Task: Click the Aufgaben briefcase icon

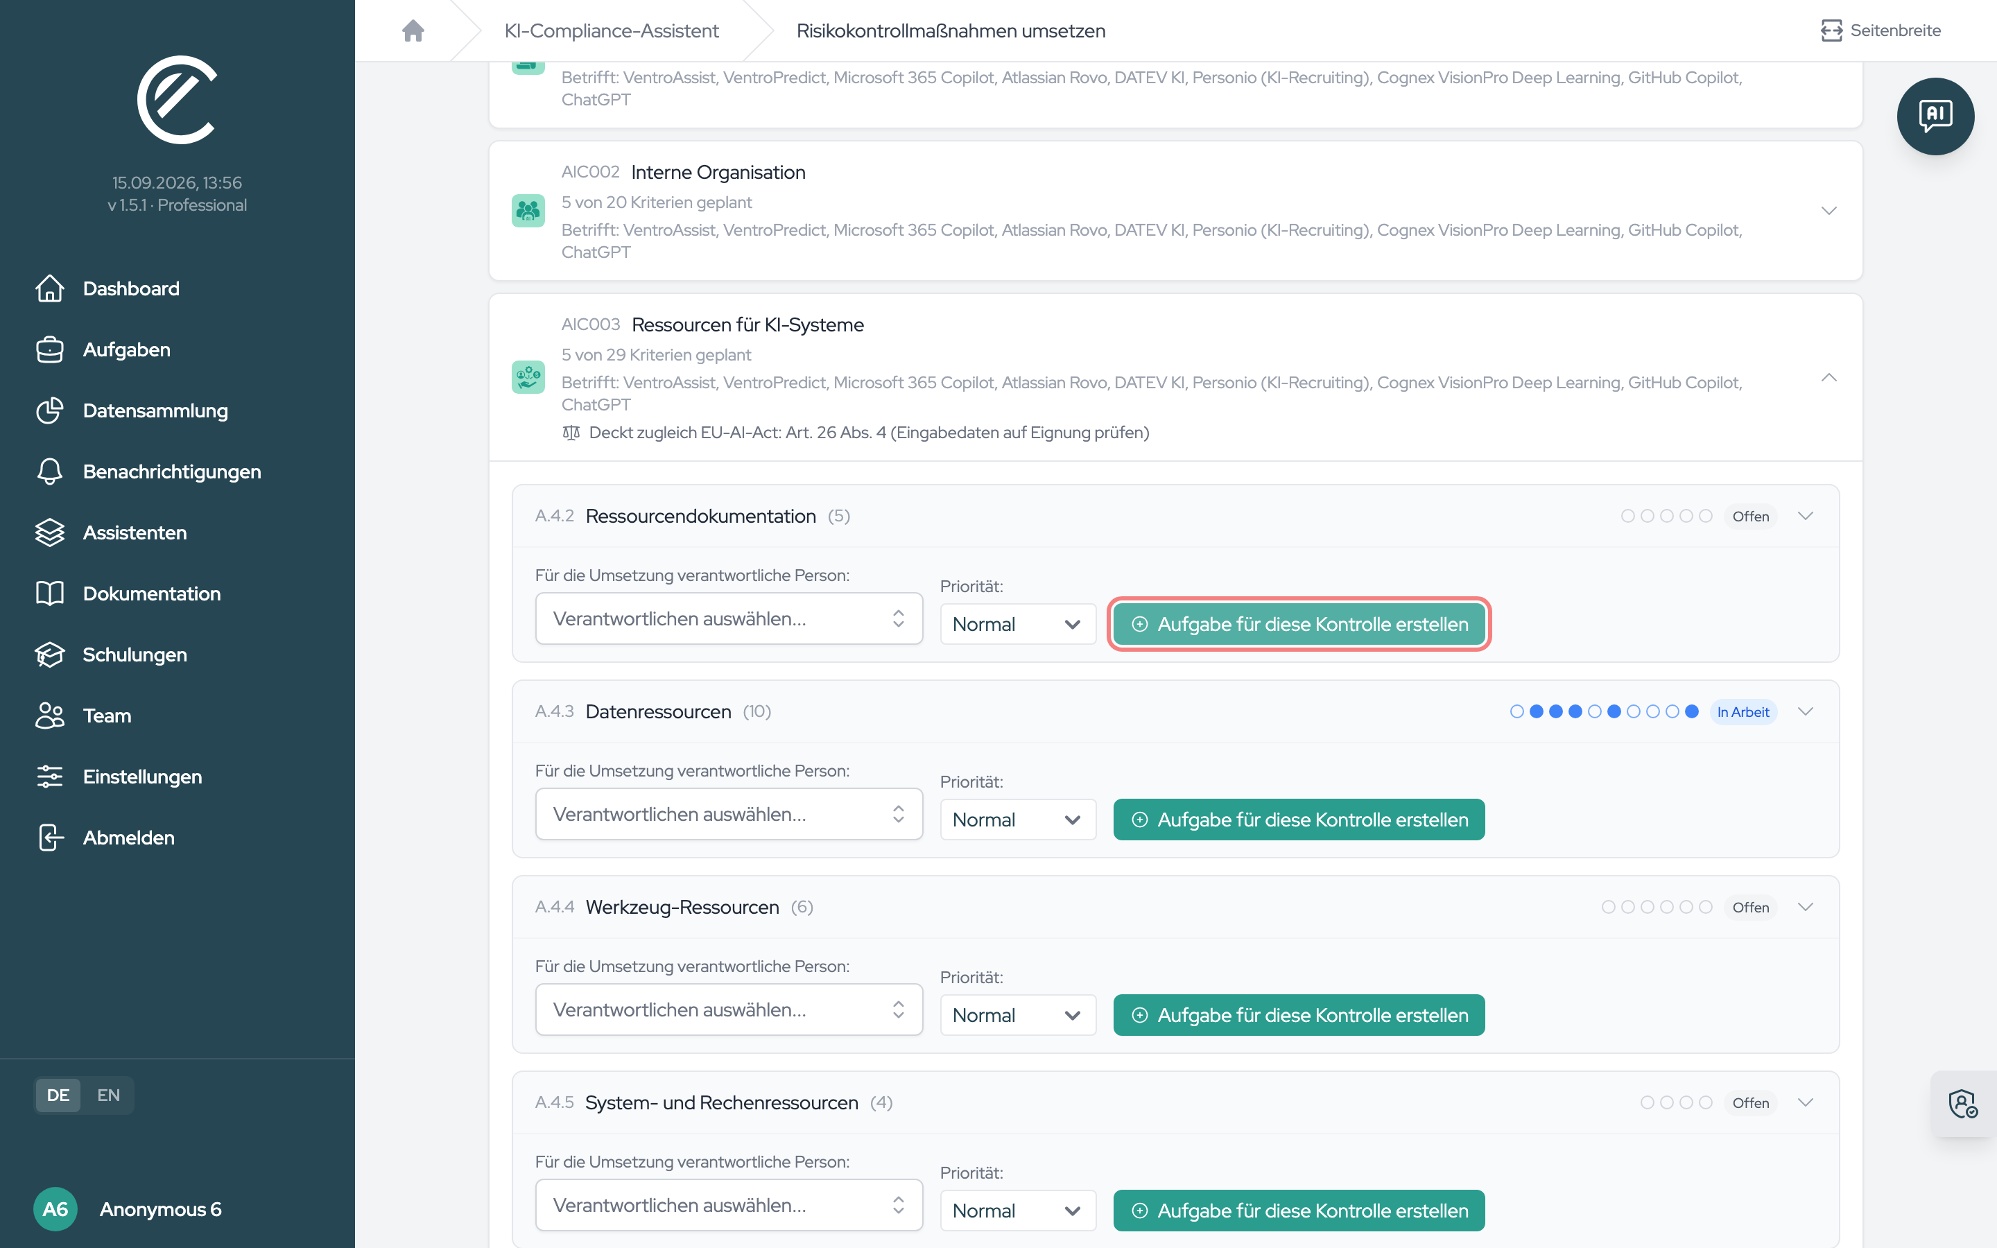Action: pos(49,350)
